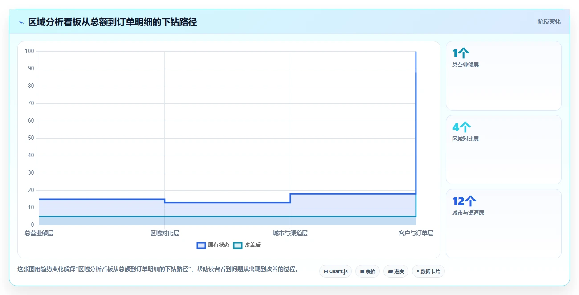Select the 进度 tag chip
This screenshot has height=295, width=579.
point(396,271)
